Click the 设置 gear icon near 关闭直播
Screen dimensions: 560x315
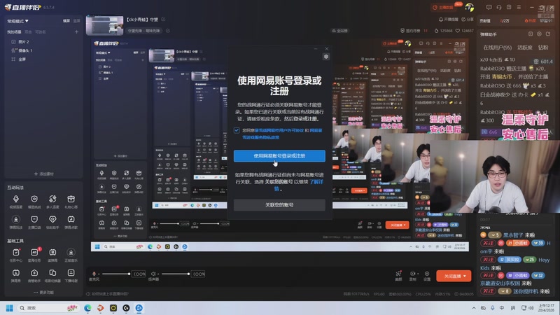point(427,275)
